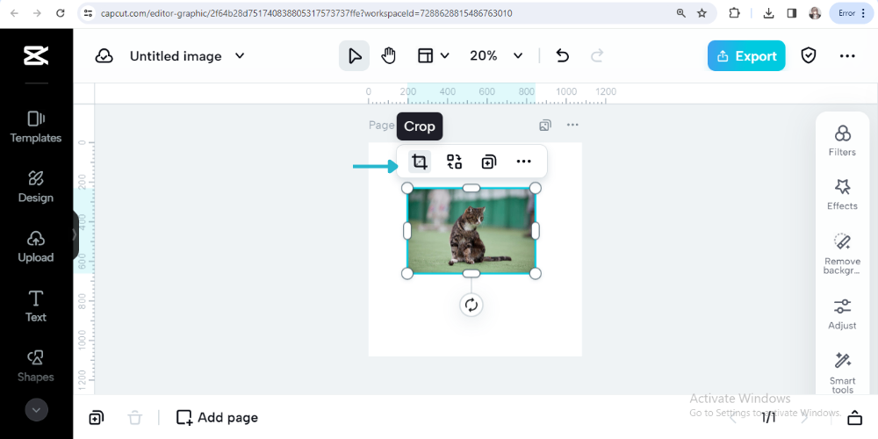Open the Templates panel
This screenshot has width=878, height=439.
pyautogui.click(x=36, y=126)
